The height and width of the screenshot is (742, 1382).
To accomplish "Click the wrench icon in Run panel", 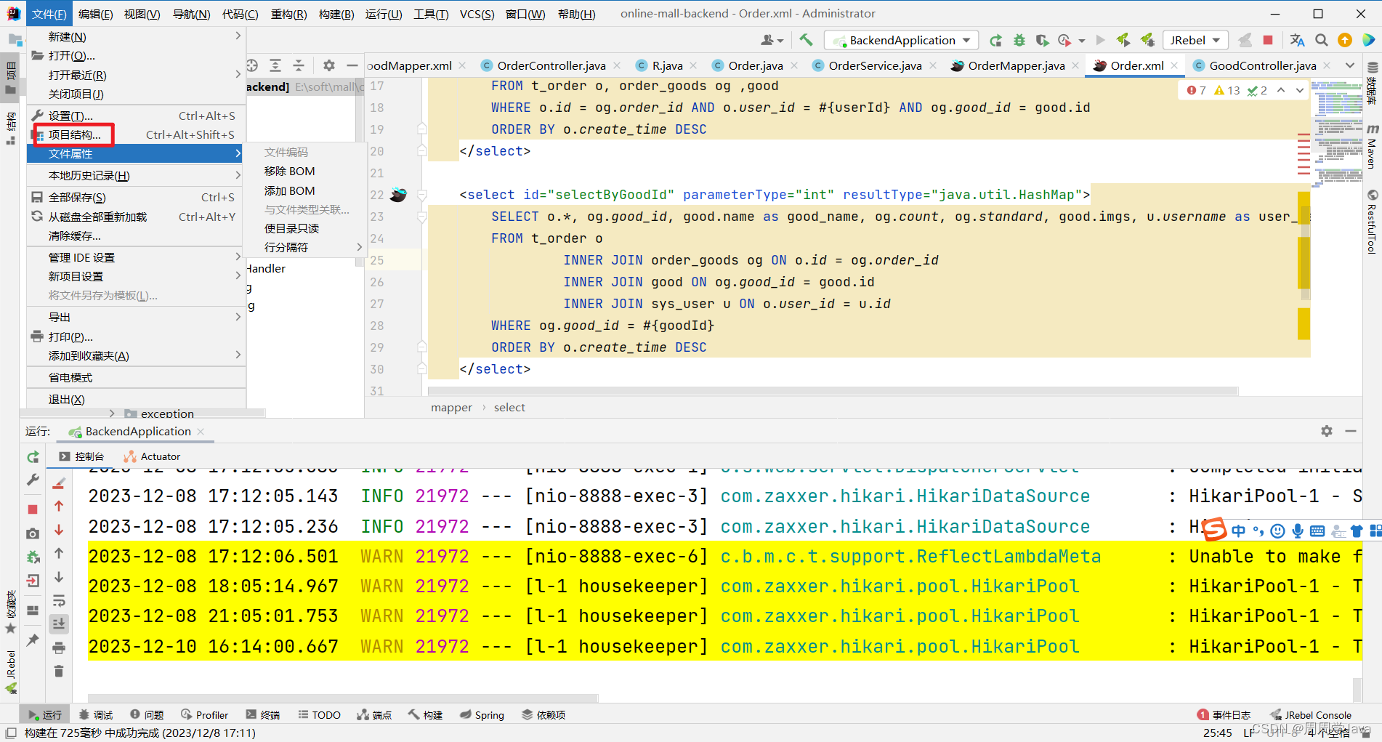I will pyautogui.click(x=33, y=480).
